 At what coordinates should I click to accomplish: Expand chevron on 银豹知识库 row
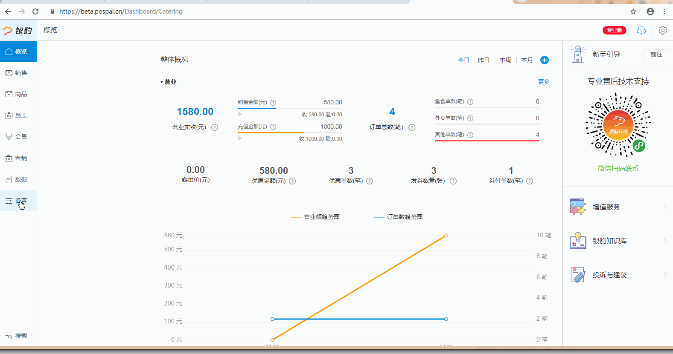tap(665, 241)
